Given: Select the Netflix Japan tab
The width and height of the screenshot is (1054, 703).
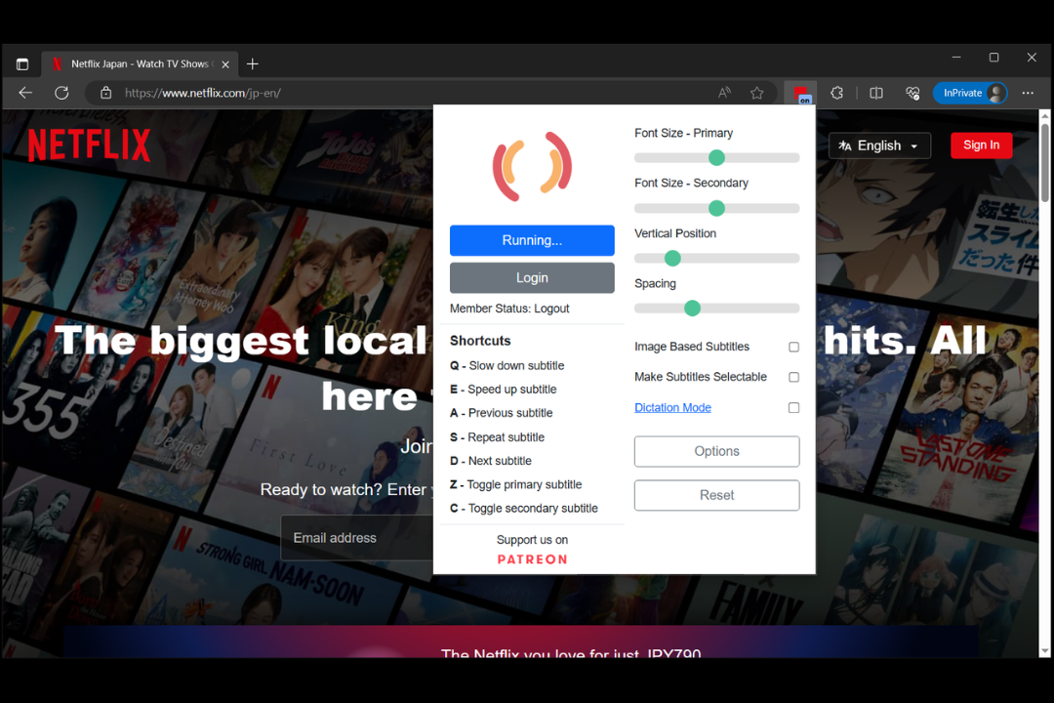Looking at the screenshot, I should point(140,63).
